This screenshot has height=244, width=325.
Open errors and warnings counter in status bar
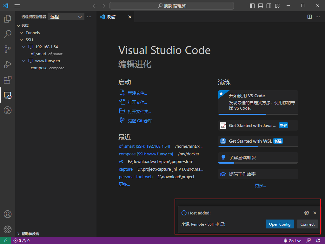click(22, 241)
